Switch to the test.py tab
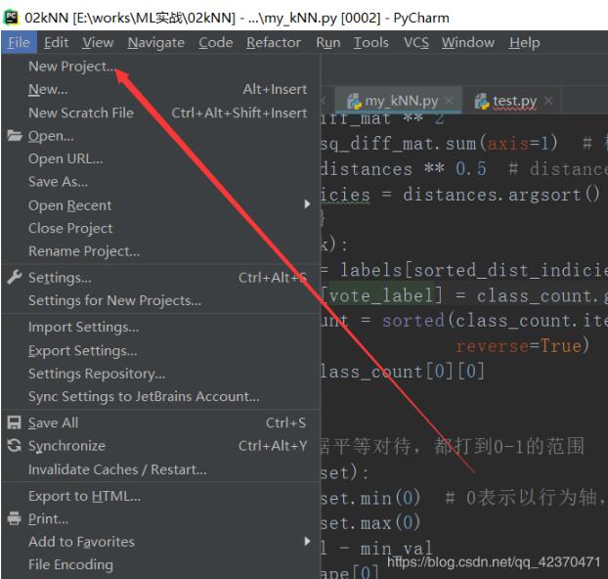608x579 pixels. [x=511, y=101]
